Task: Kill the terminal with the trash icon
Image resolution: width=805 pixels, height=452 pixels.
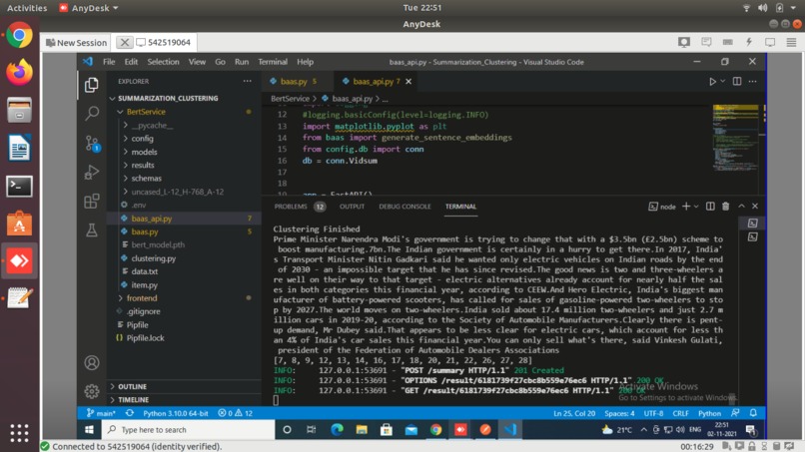Action: [725, 207]
